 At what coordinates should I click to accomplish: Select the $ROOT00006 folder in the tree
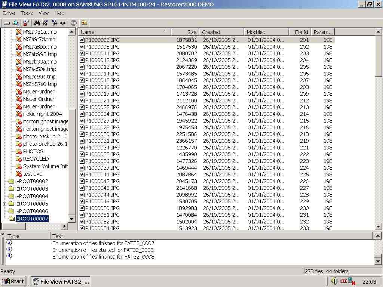pos(32,211)
